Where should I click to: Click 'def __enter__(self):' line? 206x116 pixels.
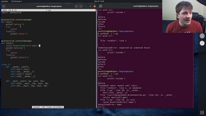(x=18, y=67)
